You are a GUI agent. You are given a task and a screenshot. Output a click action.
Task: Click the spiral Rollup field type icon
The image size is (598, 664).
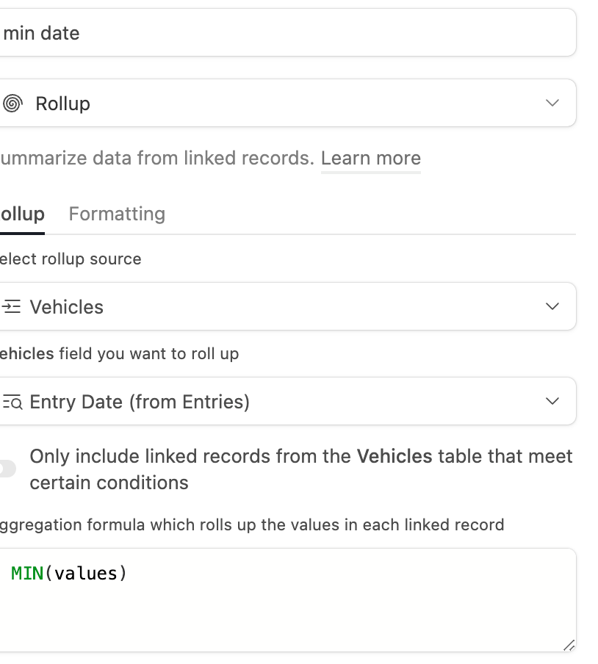pyautogui.click(x=12, y=104)
